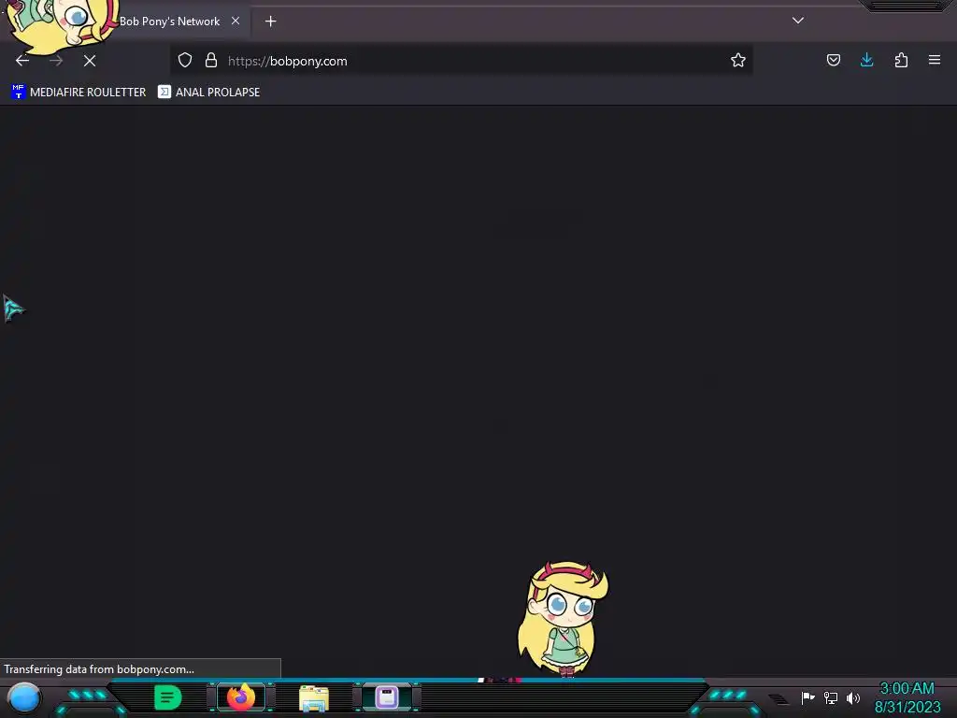
Task: Expand the list all tabs chevron
Action: 798,21
